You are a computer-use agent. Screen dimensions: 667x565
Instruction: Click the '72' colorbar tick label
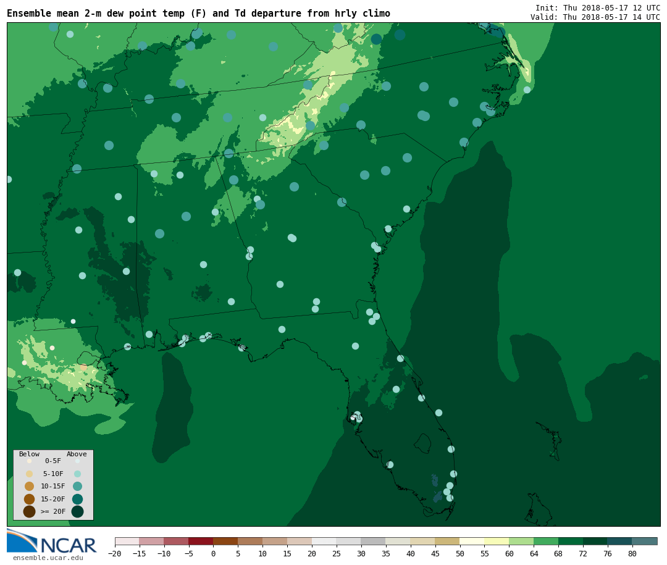coord(583,553)
